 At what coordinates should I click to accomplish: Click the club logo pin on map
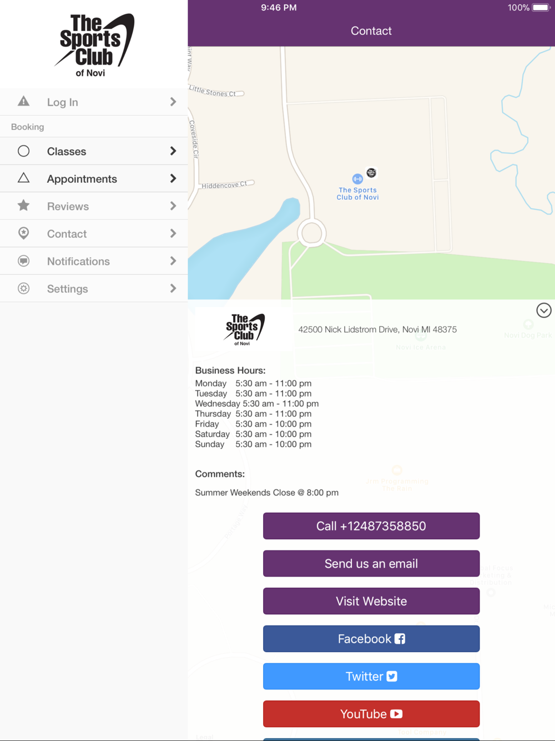[x=371, y=173]
